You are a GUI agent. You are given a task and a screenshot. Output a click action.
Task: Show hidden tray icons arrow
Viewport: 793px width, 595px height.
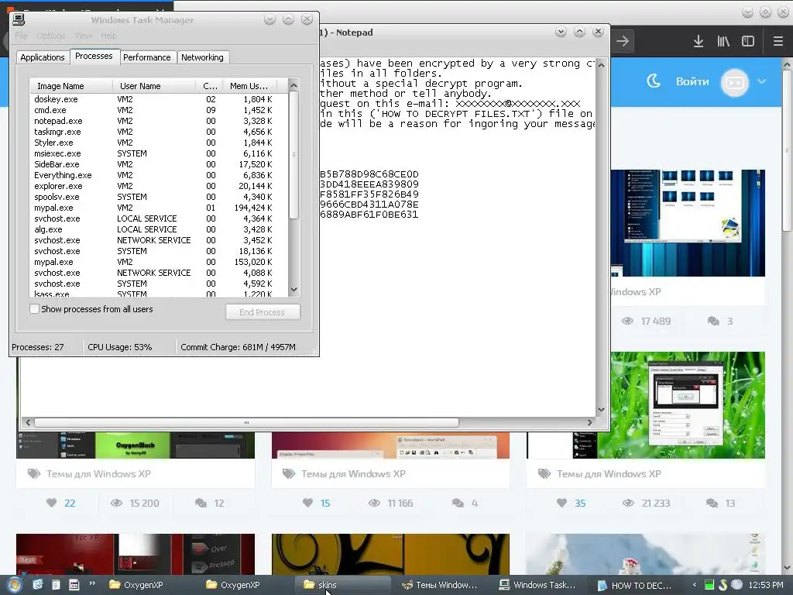point(695,585)
